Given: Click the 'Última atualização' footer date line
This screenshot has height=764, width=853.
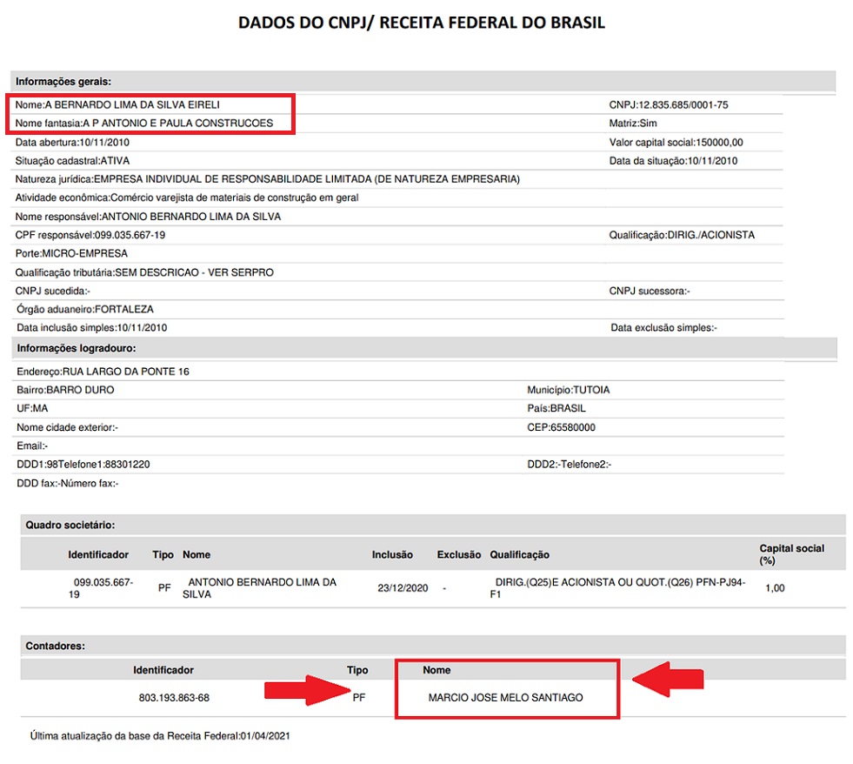Looking at the screenshot, I should tap(159, 736).
